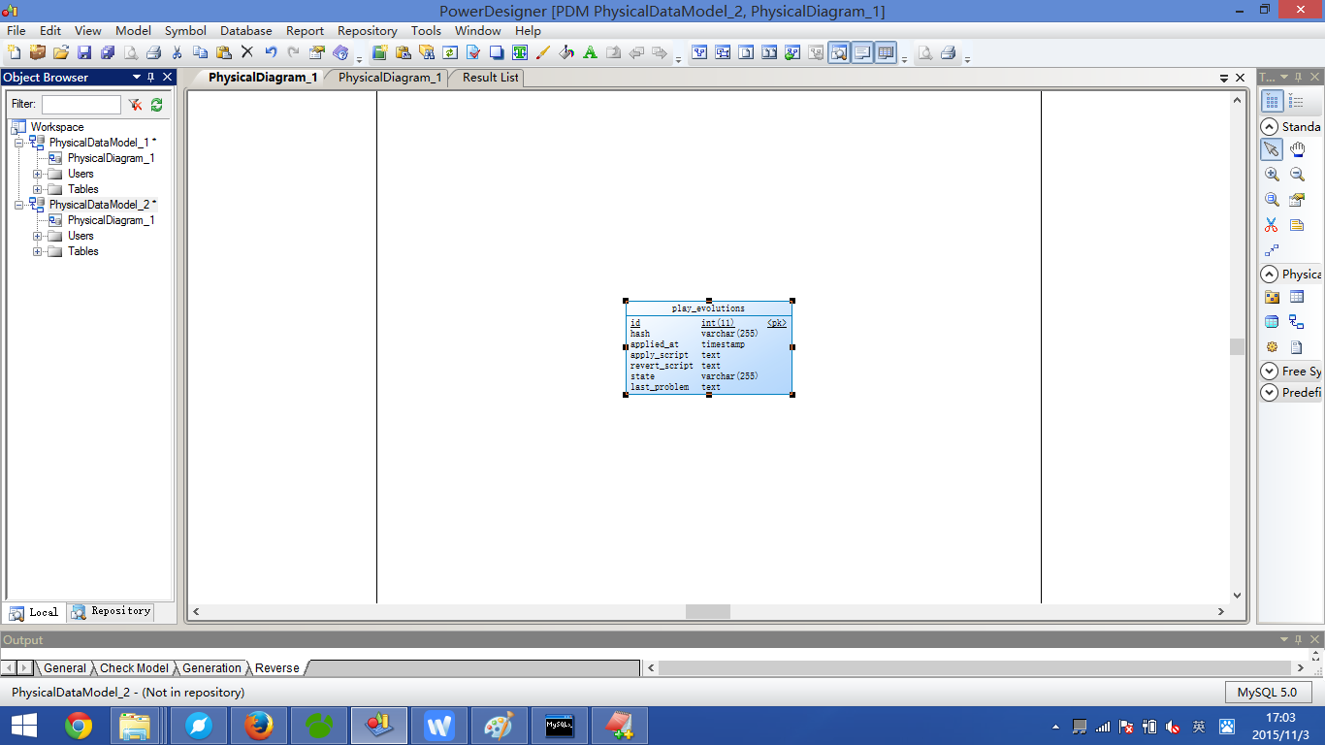Pin the Output panel
The height and width of the screenshot is (745, 1325).
click(1300, 640)
